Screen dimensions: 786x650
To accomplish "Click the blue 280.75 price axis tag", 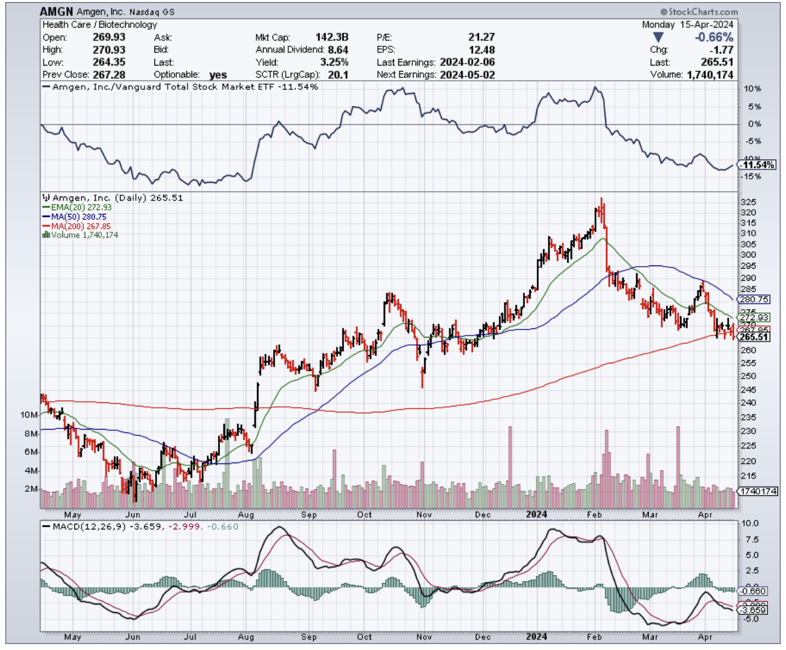I will 756,299.
